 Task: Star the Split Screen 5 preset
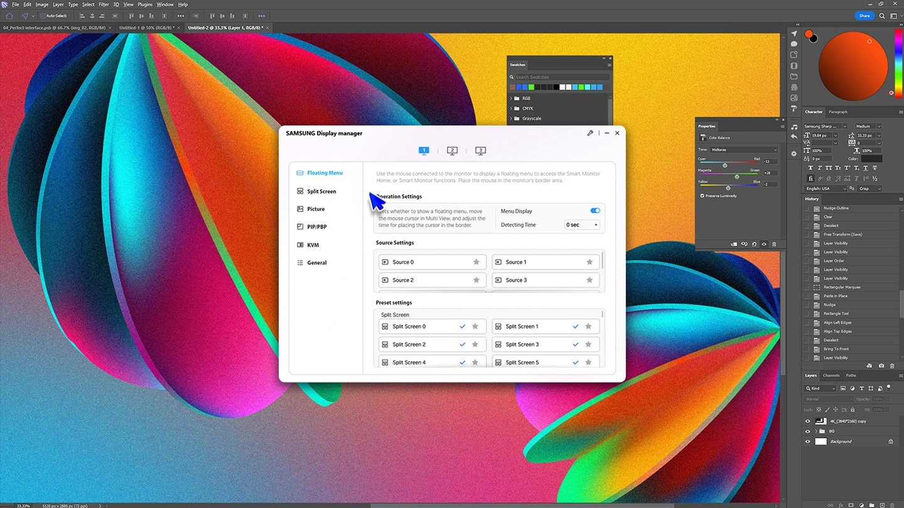[588, 362]
